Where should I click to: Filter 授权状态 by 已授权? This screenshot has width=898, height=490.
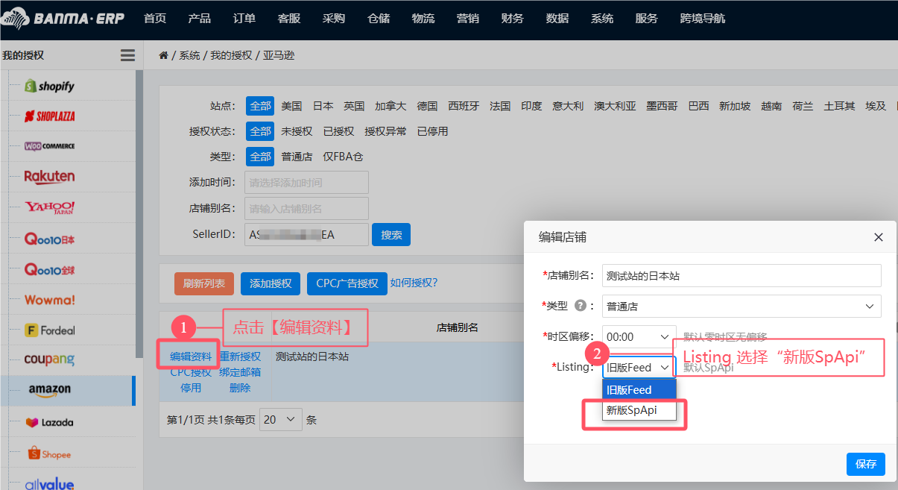tap(338, 131)
